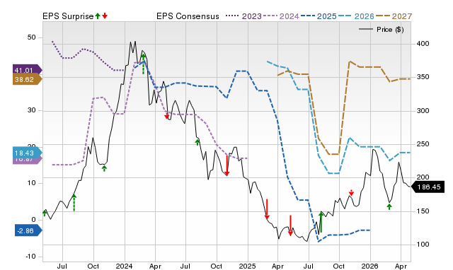Click the small red surprise arrow after Oct 2025
Screen dimensions: 453x270
[x=351, y=193]
